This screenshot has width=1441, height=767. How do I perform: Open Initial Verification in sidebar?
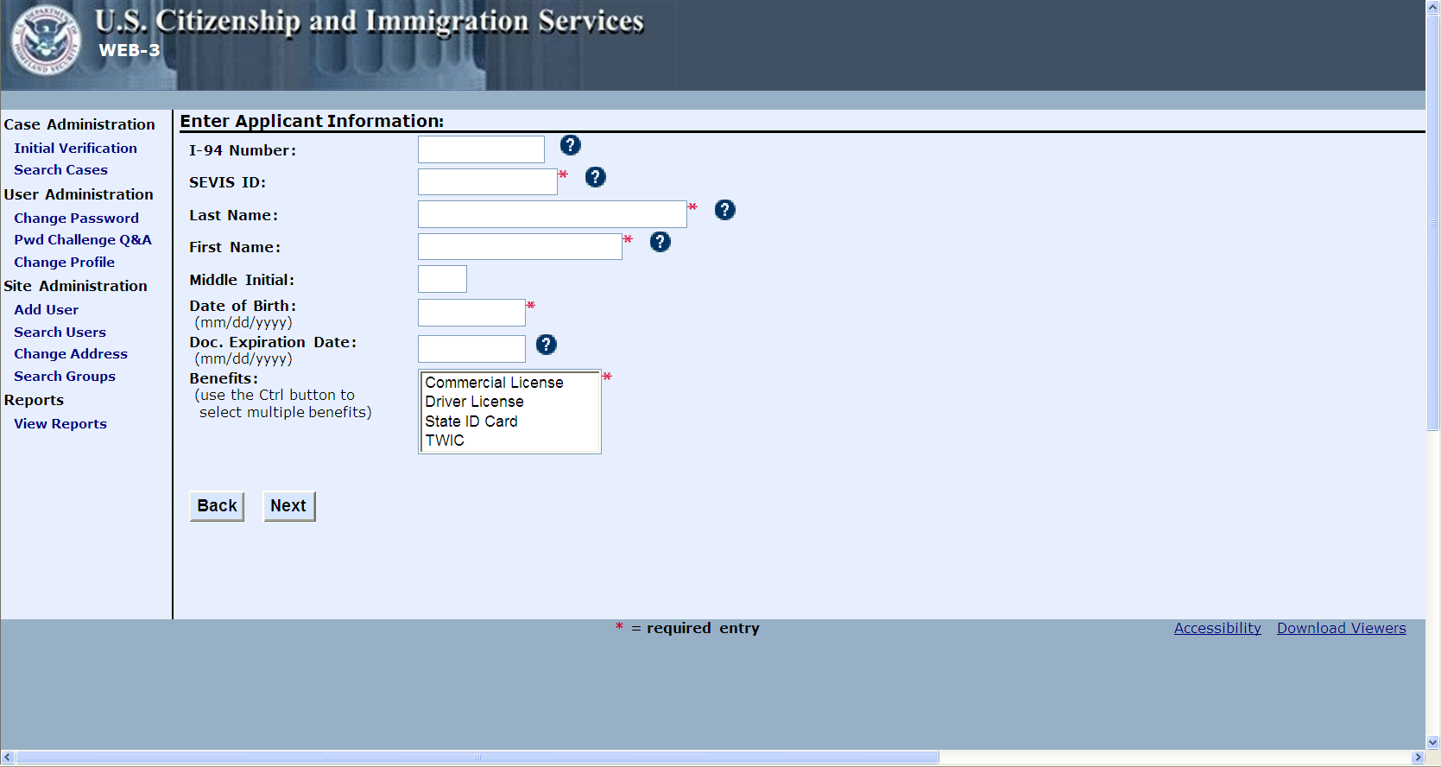pos(75,149)
